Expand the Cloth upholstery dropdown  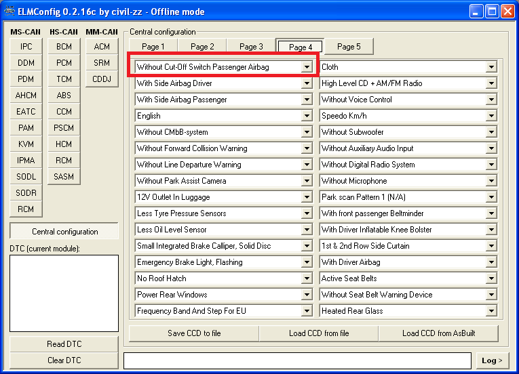tap(491, 67)
